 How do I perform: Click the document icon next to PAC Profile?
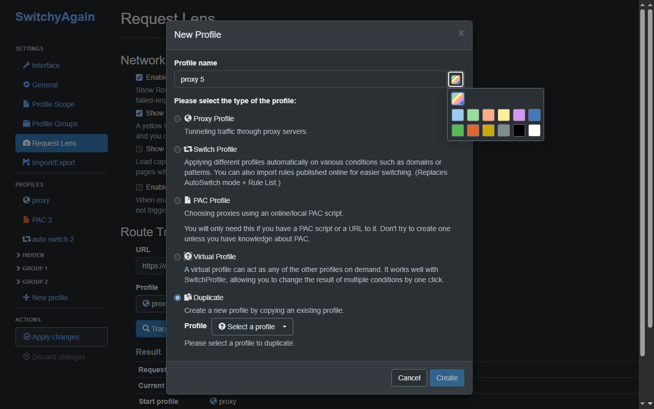click(x=188, y=200)
